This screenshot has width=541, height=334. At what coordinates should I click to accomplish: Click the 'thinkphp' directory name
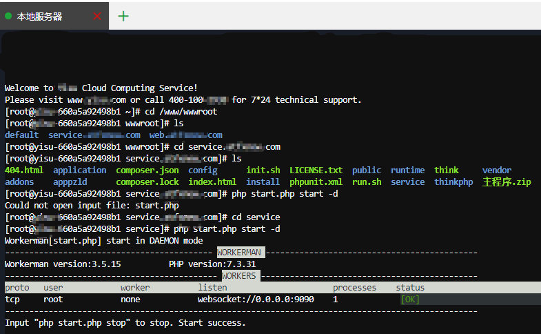point(453,182)
